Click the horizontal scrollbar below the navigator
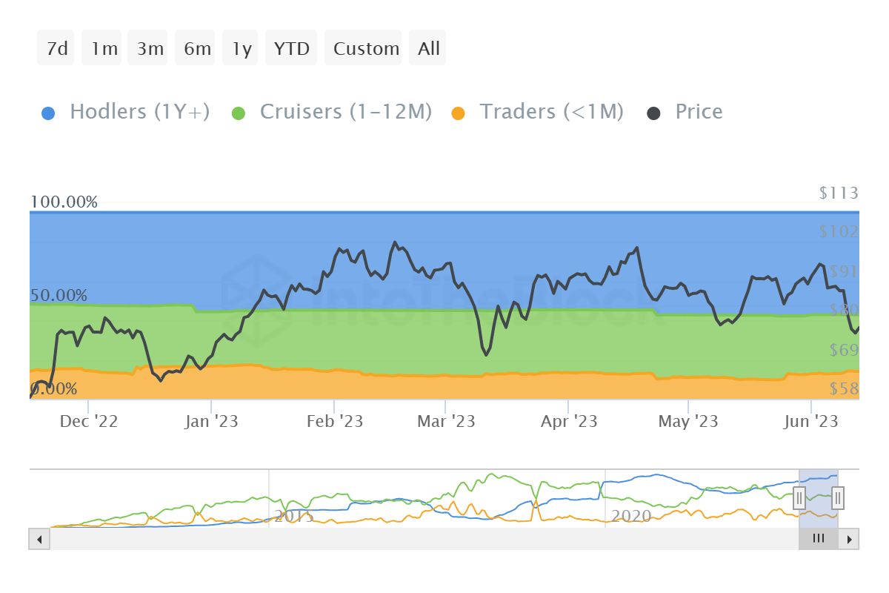 (444, 539)
